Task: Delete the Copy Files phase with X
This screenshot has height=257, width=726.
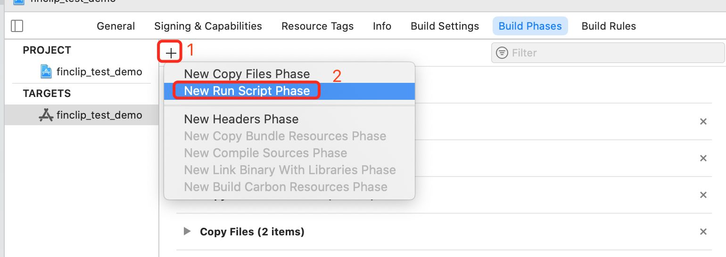Action: tap(703, 232)
